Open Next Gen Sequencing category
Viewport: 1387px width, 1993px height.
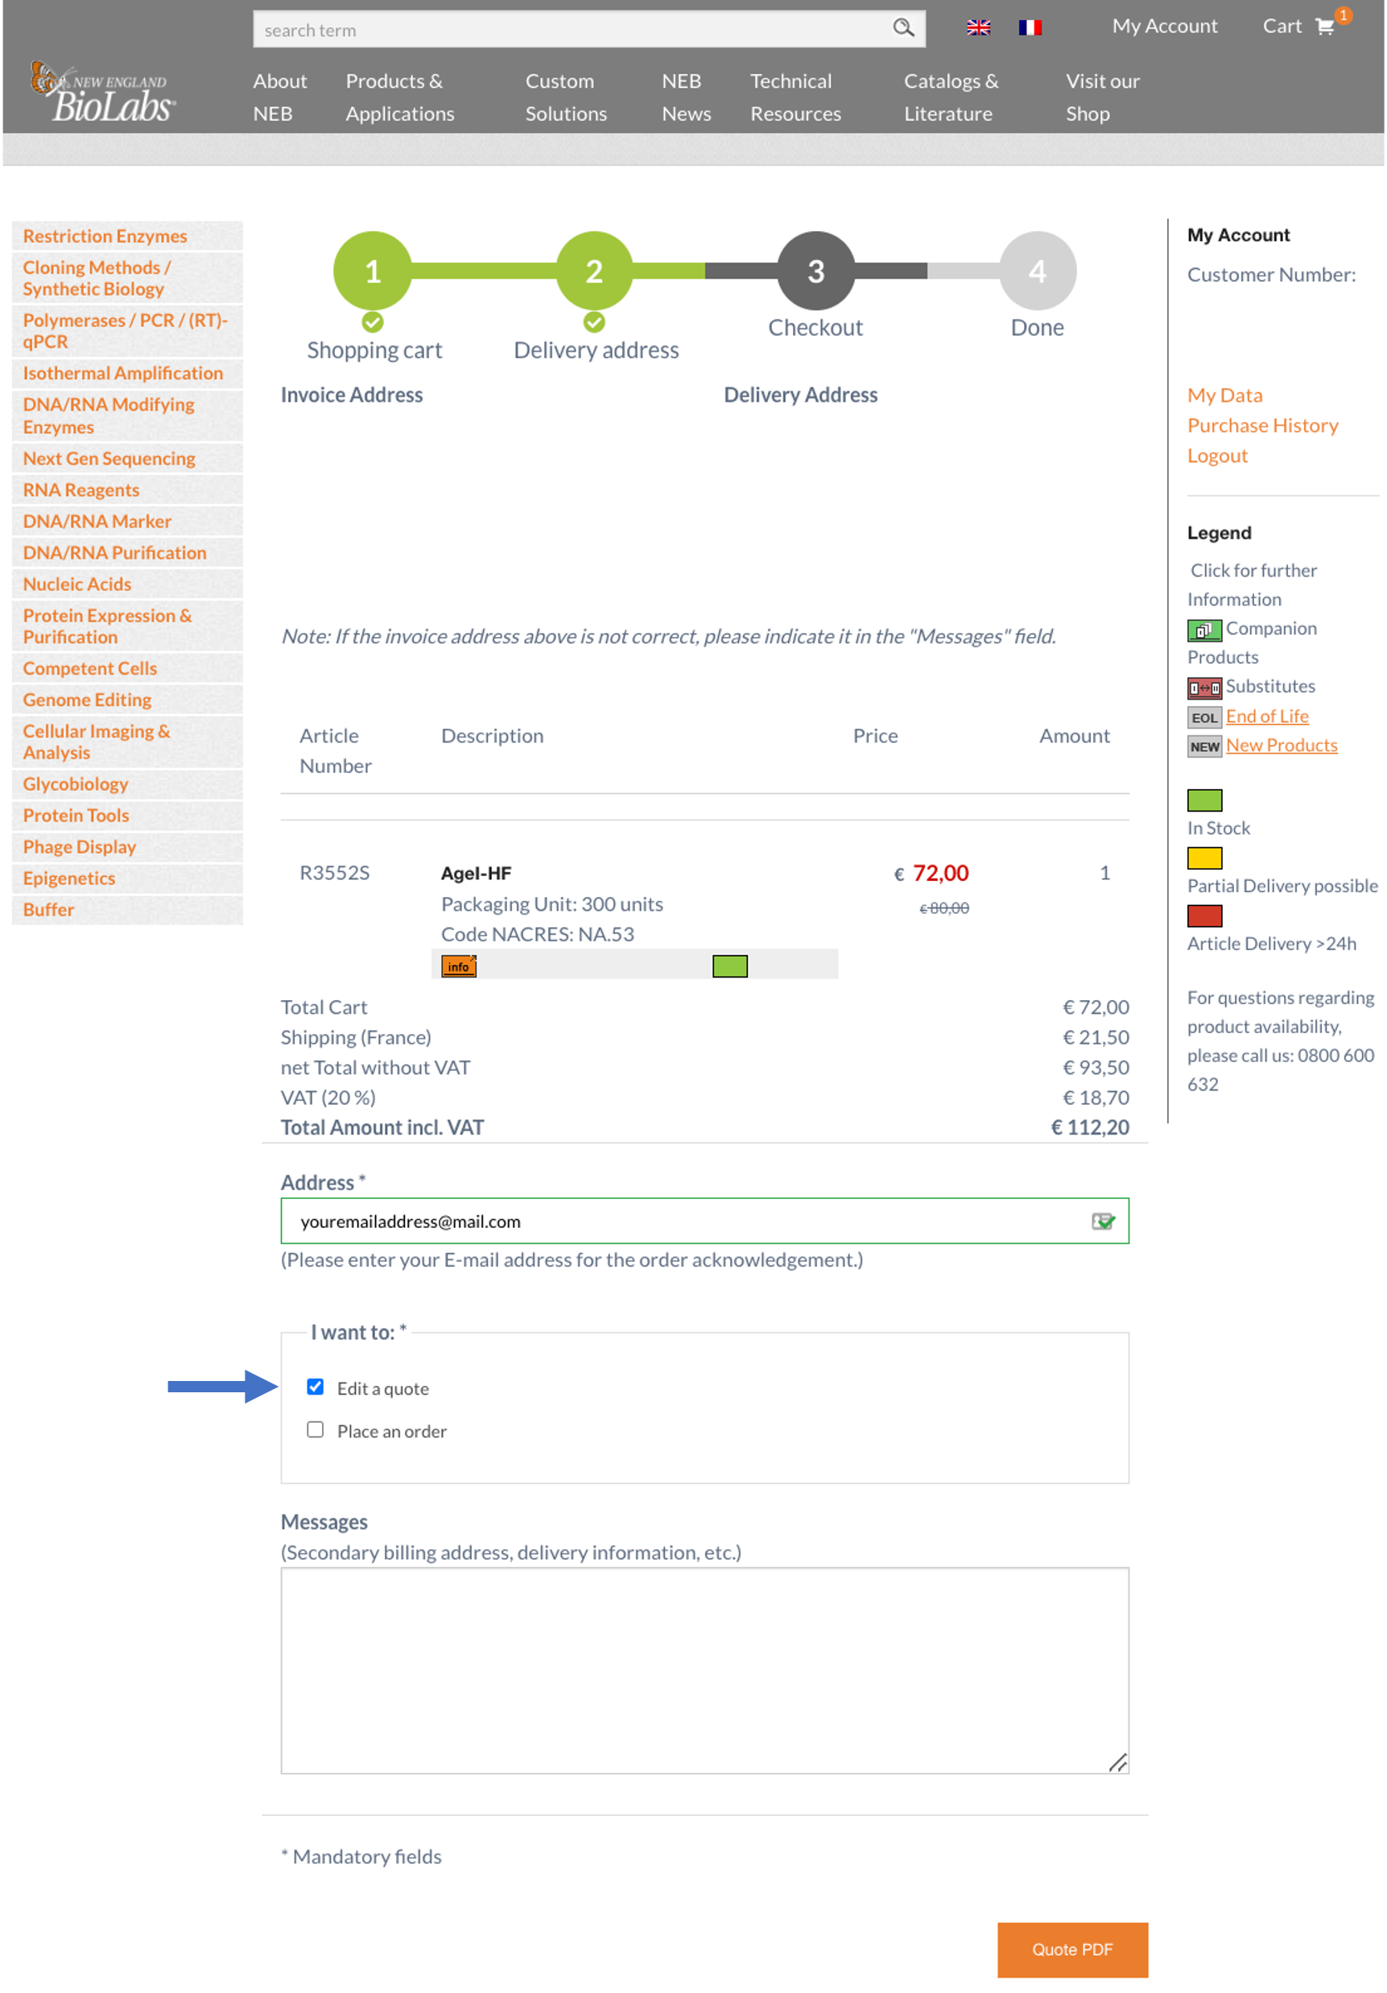pos(127,458)
